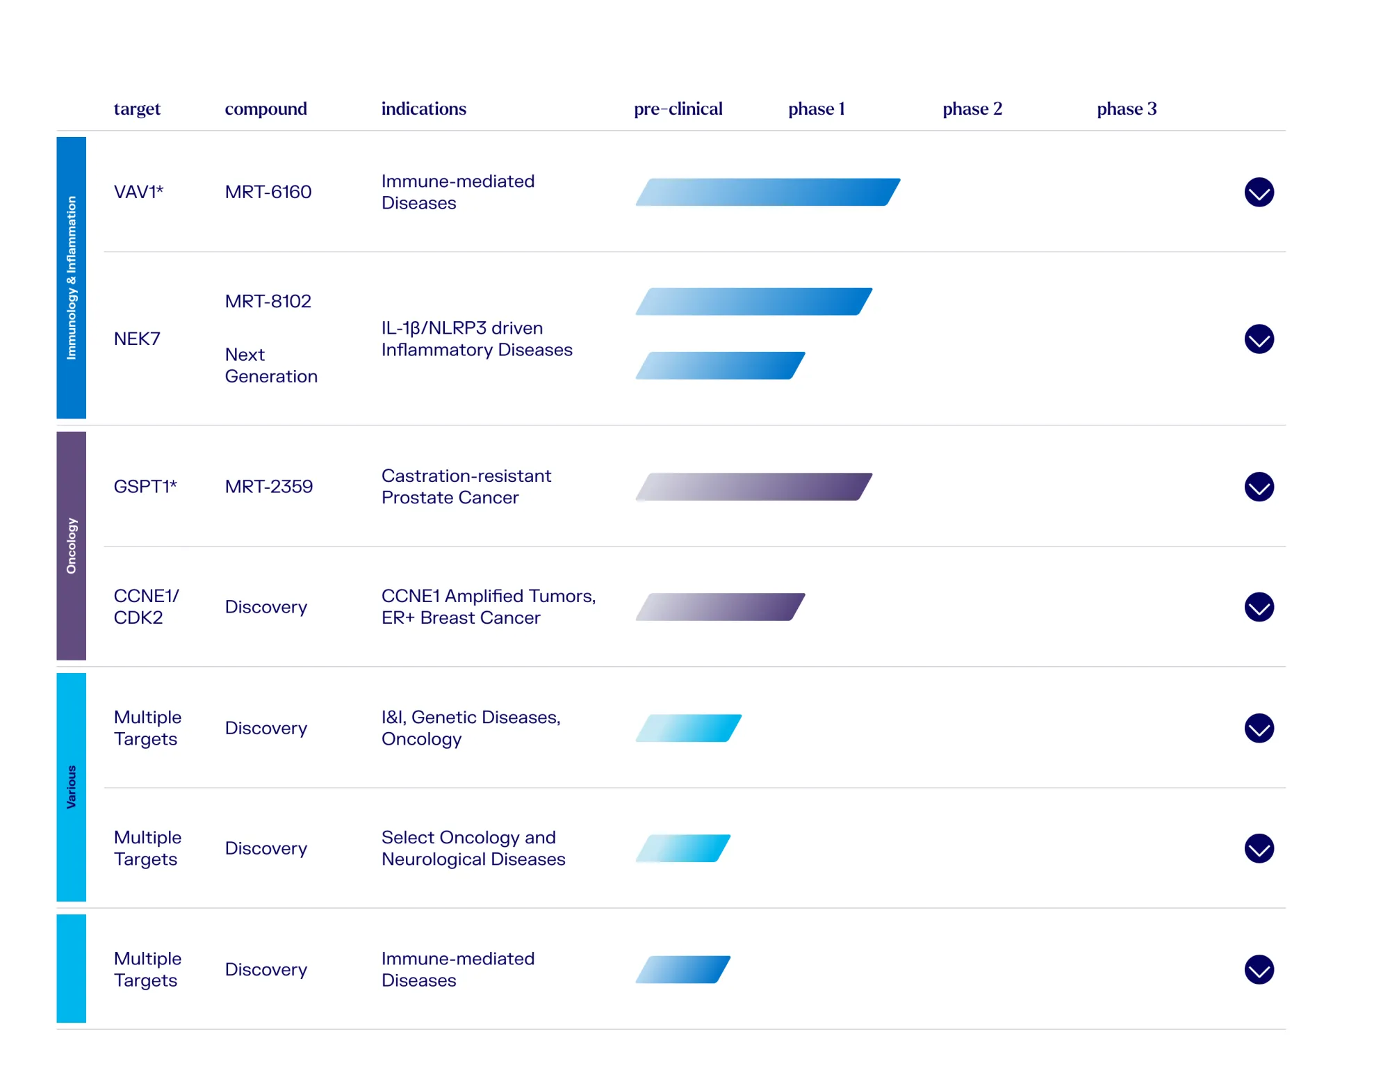Expand the I&I, Genetic Diseases row chevron
This screenshot has height=1077, width=1390.
coord(1259,728)
